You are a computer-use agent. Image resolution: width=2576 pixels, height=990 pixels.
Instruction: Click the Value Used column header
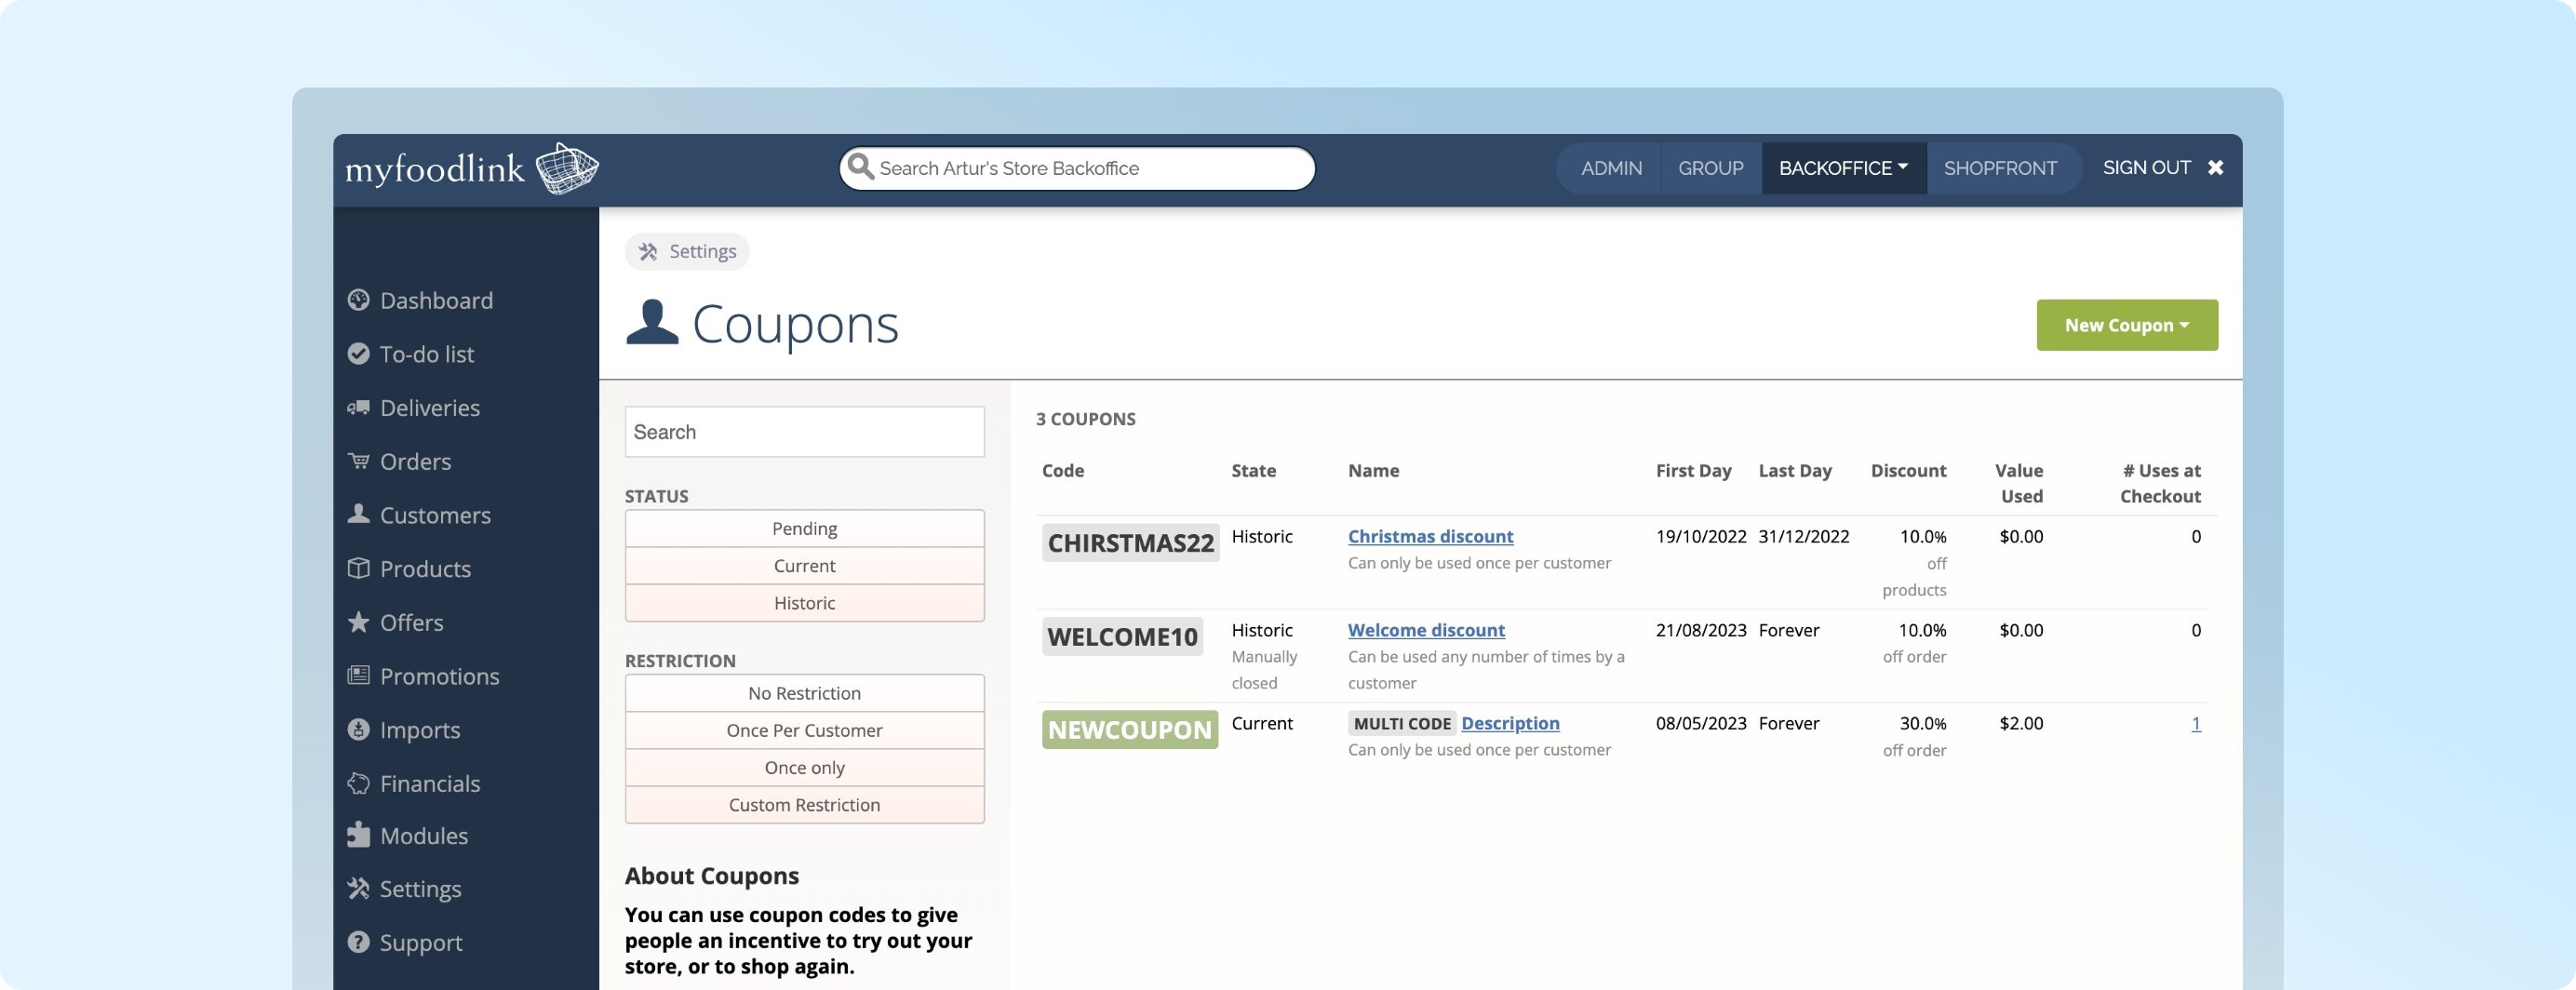tap(2019, 483)
